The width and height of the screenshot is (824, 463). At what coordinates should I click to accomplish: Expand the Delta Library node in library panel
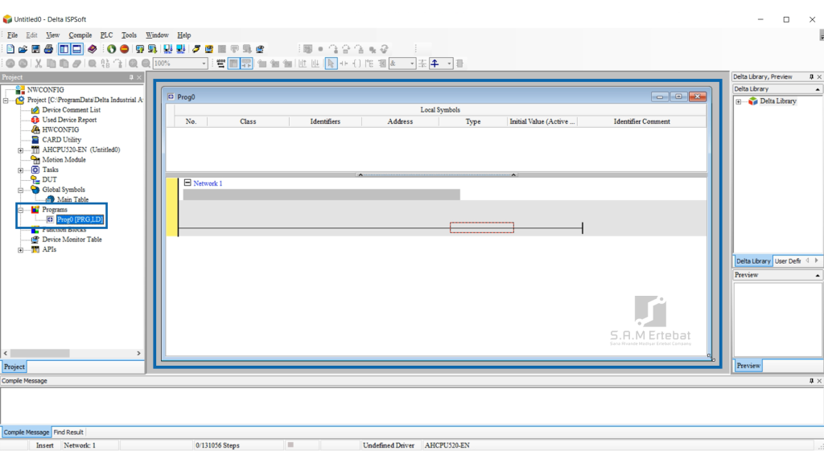[739, 101]
